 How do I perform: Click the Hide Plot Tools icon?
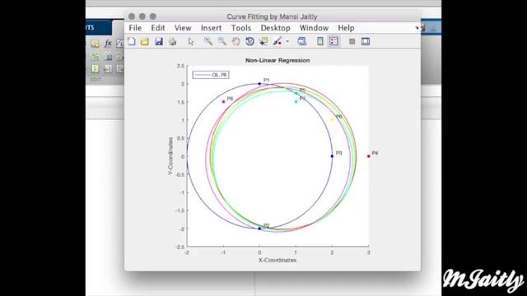352,41
